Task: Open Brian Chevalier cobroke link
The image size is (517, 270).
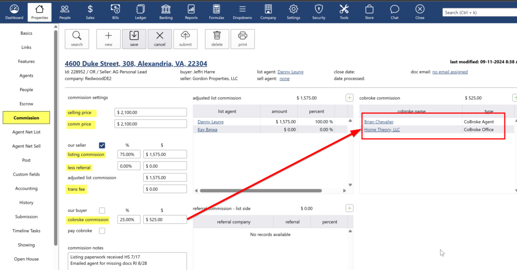Action: 379,122
